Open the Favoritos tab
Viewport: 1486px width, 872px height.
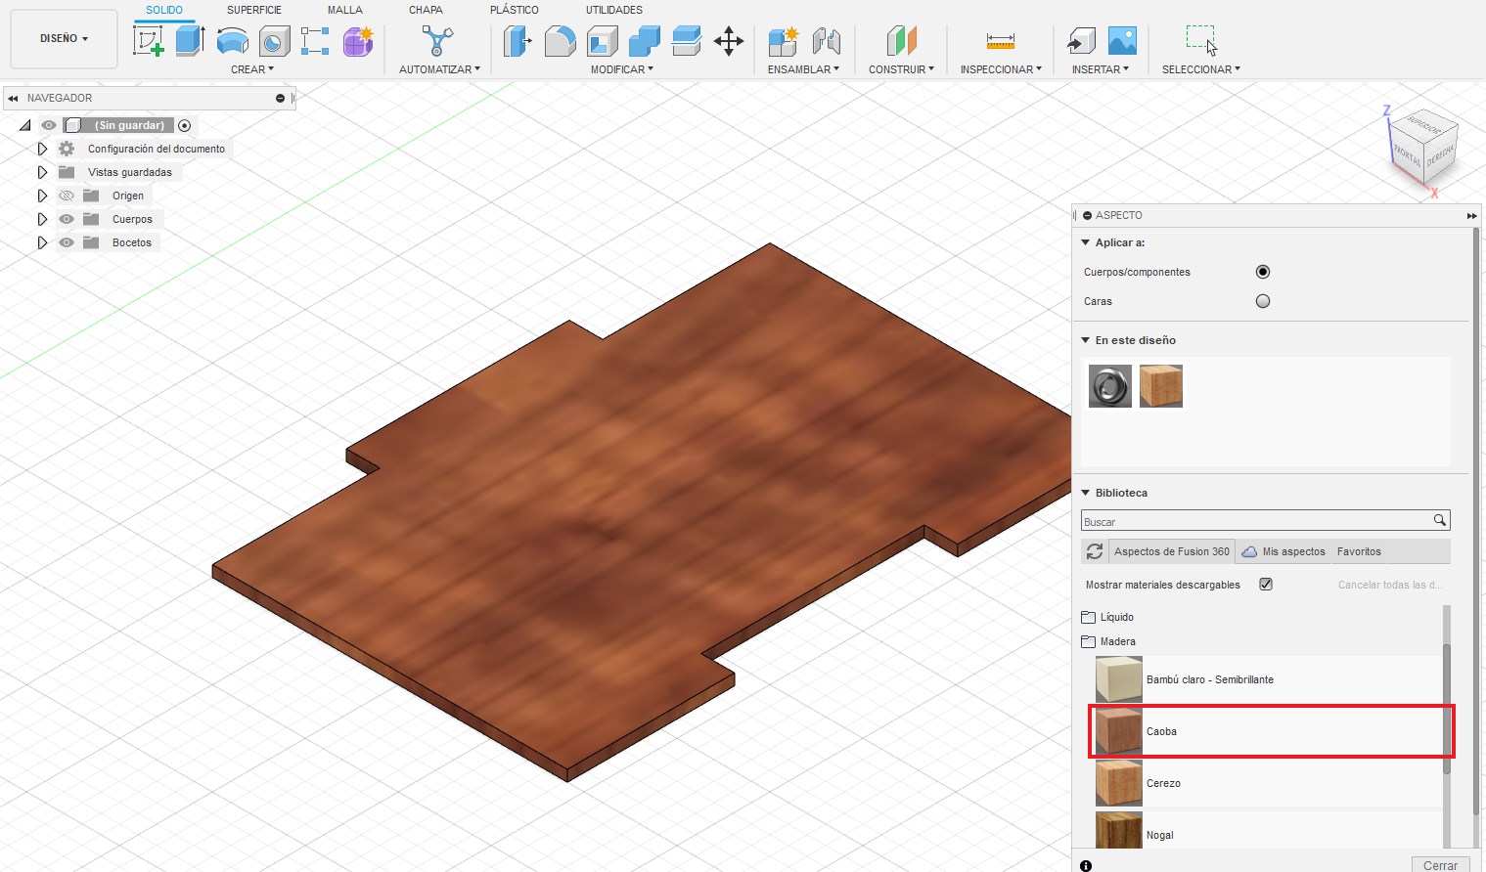1359,551
